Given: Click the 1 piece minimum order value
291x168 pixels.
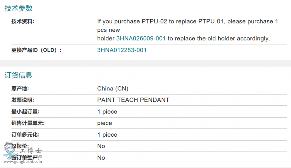Looking at the screenshot, I should coord(107,112).
